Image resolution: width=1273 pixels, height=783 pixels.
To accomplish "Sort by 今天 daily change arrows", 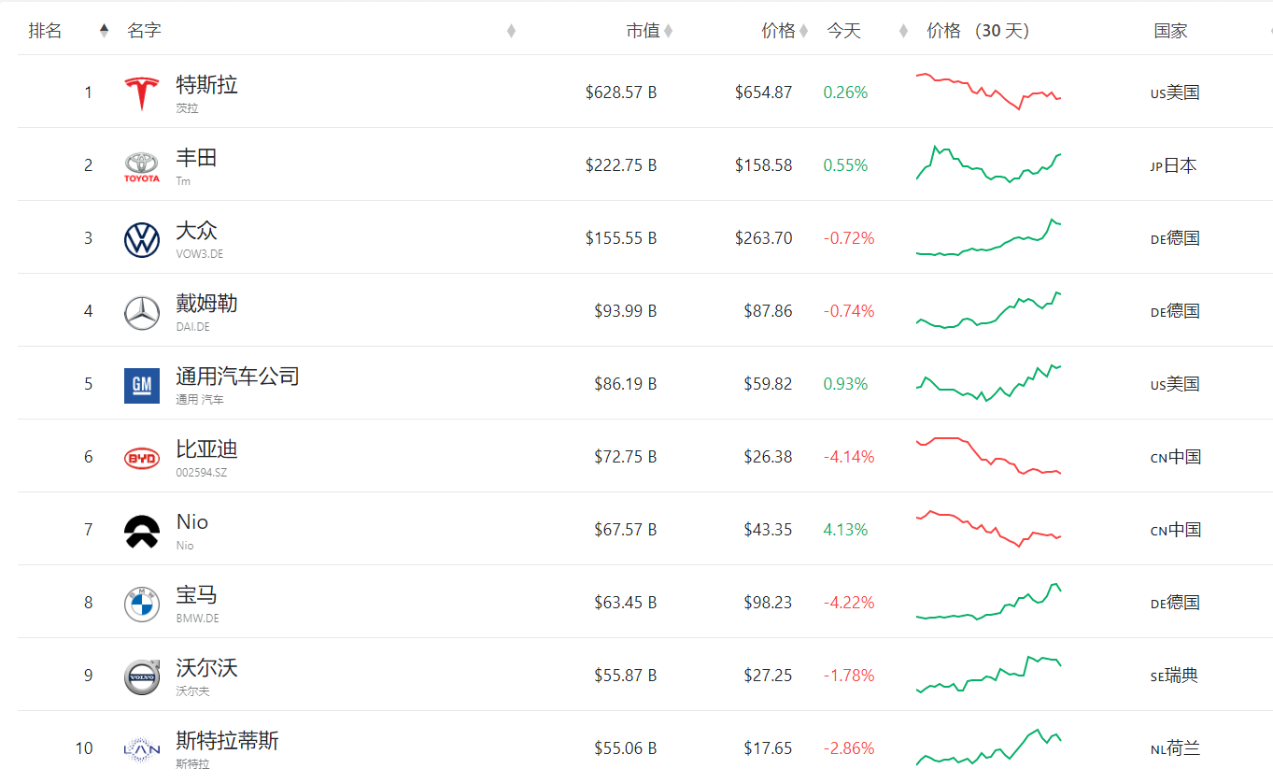I will click(903, 31).
